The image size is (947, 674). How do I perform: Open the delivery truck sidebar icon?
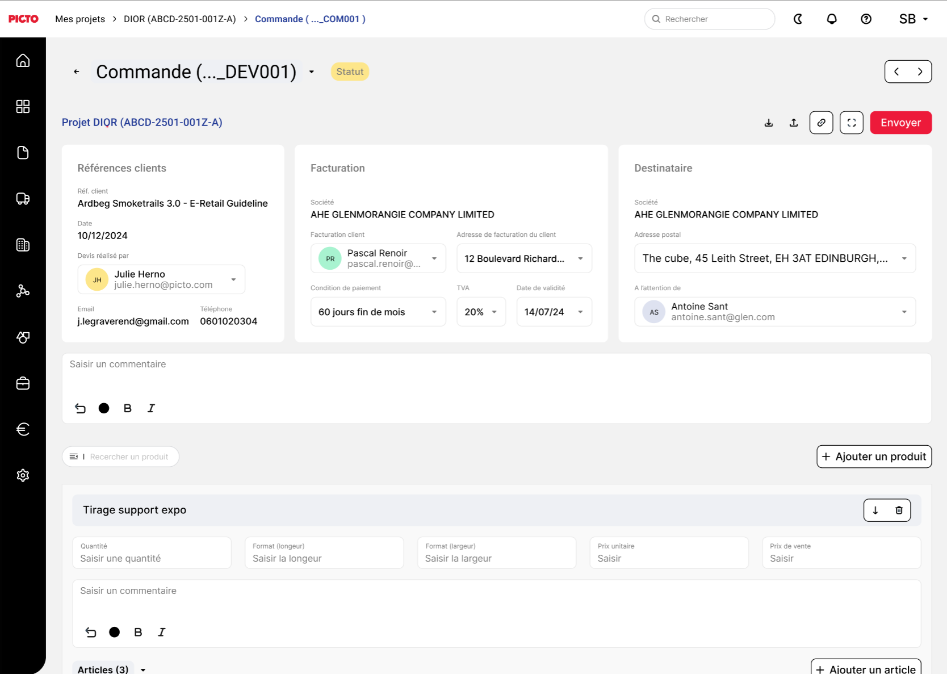[23, 199]
